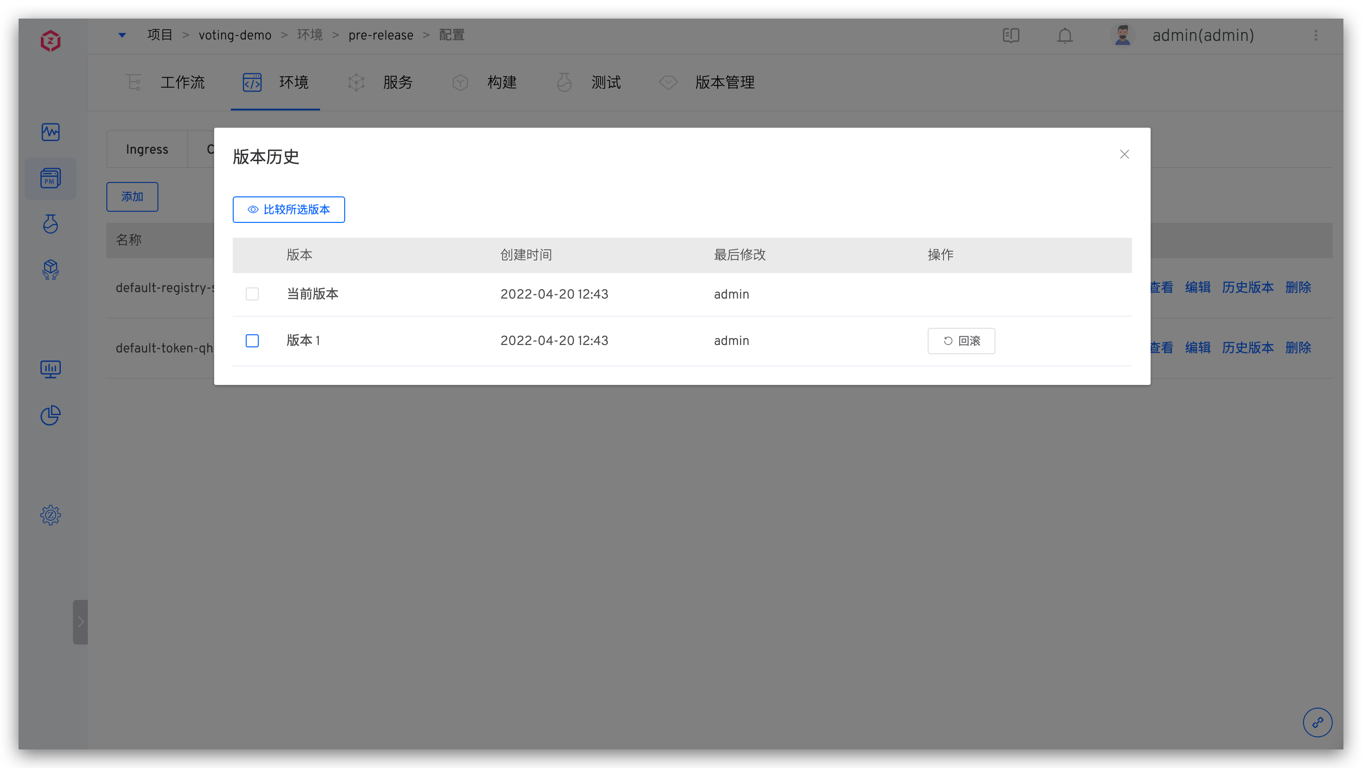Close the 版本历史 dialog

(x=1125, y=154)
